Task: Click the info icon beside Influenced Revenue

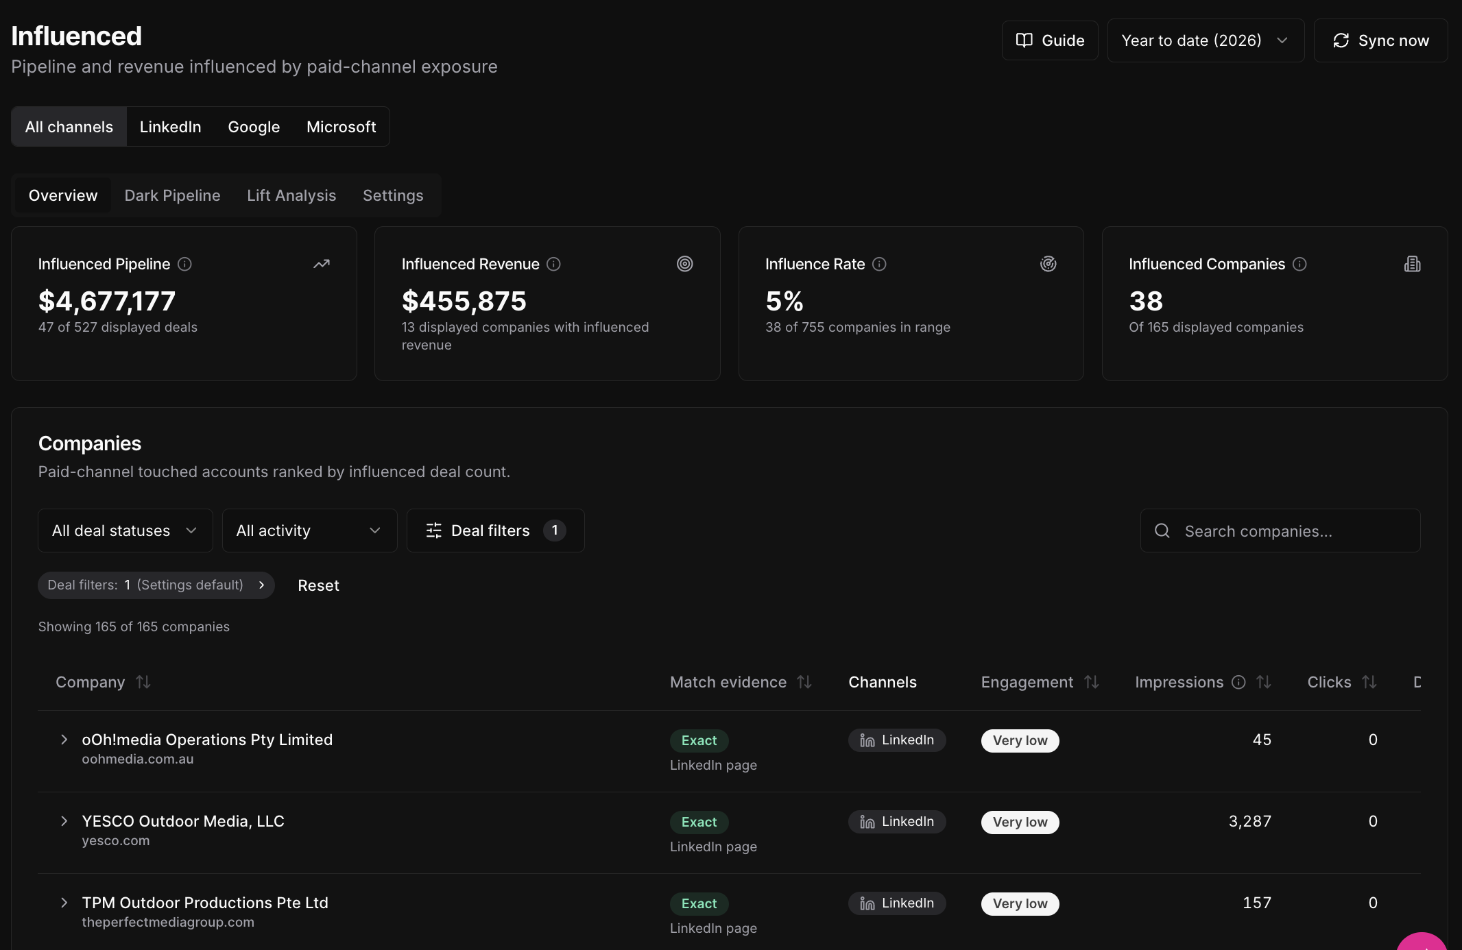Action: [x=554, y=264]
